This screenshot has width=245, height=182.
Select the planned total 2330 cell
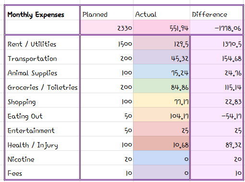pyautogui.click(x=107, y=27)
